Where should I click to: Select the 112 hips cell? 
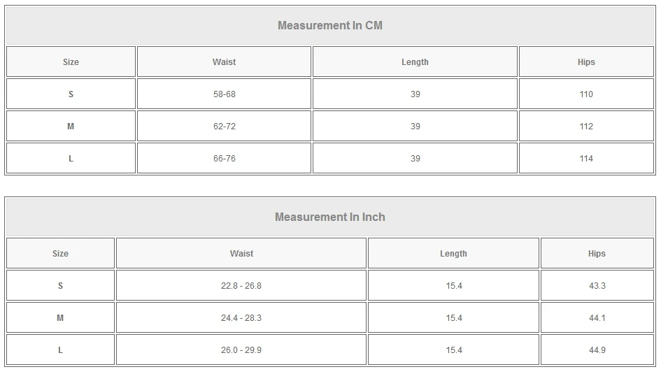pos(586,127)
